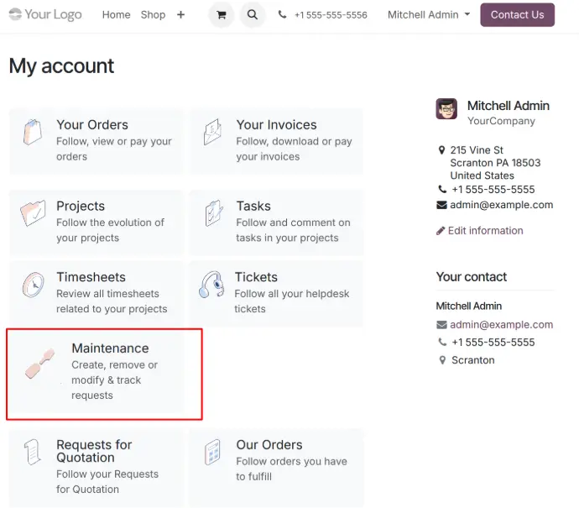The width and height of the screenshot is (579, 508).
Task: Click the admin@example.com link under Your contact
Action: click(501, 325)
